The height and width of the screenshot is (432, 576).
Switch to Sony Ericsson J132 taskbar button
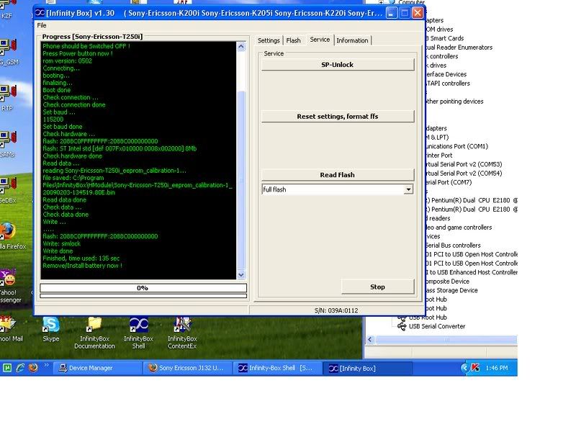(x=189, y=368)
